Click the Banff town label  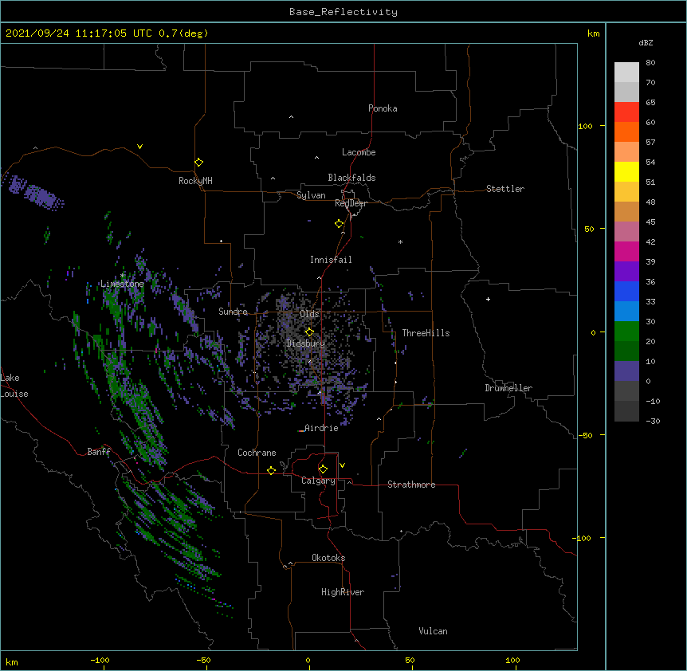[99, 452]
